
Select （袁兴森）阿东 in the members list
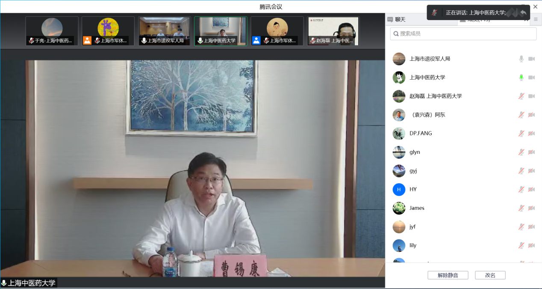(x=427, y=115)
